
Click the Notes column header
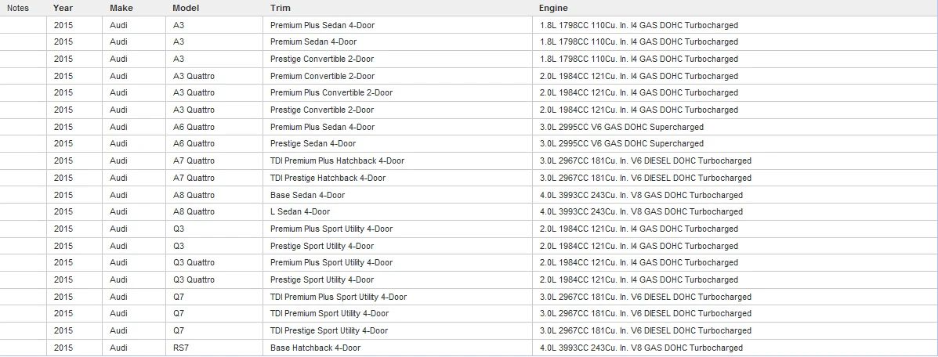[17, 8]
